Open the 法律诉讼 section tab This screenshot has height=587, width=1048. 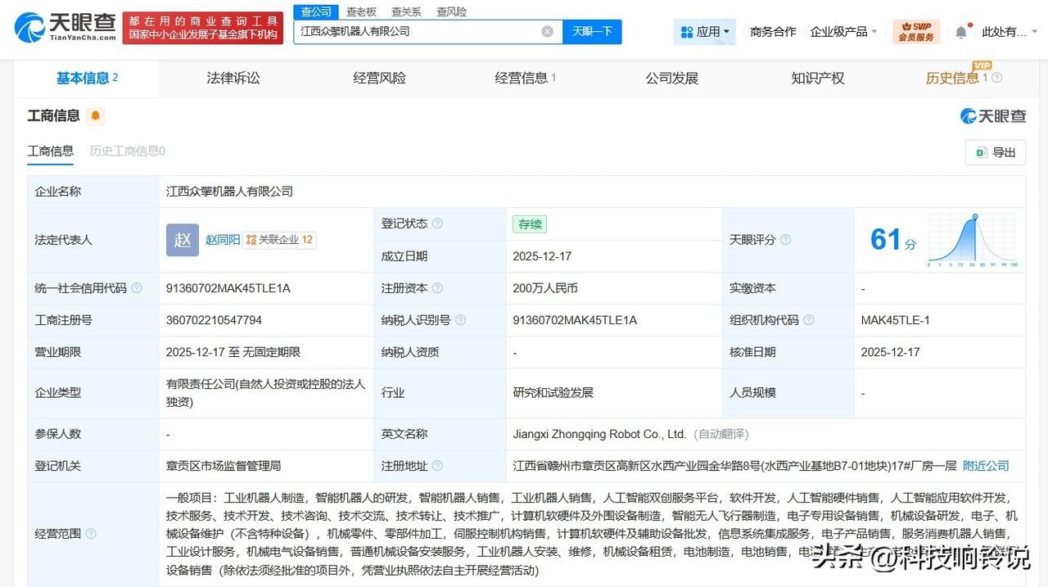[233, 78]
